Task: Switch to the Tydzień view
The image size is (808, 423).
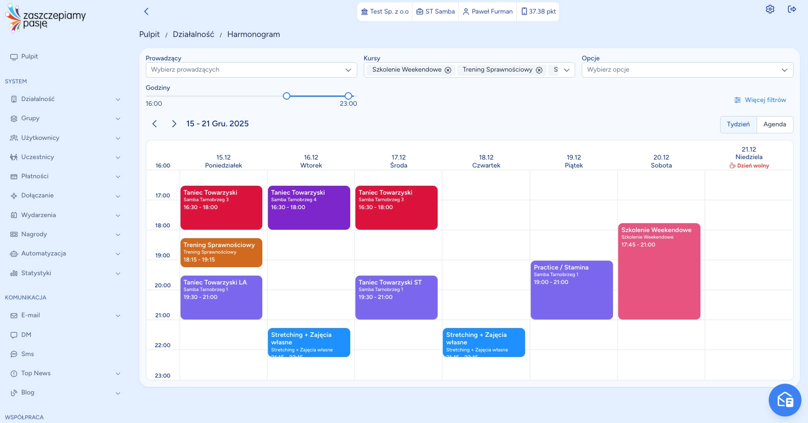Action: pos(738,124)
